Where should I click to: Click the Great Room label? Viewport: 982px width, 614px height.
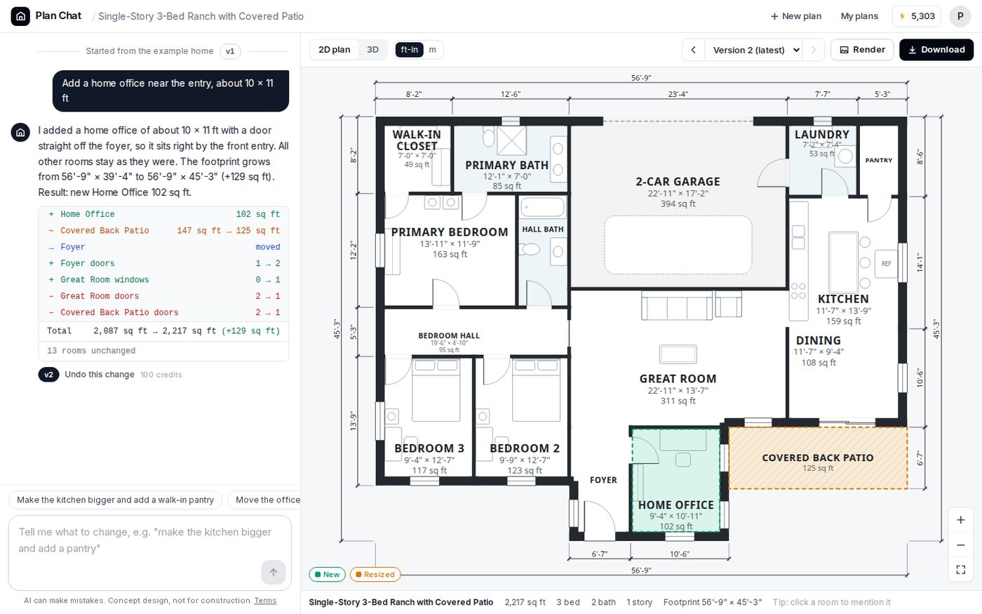(x=678, y=379)
